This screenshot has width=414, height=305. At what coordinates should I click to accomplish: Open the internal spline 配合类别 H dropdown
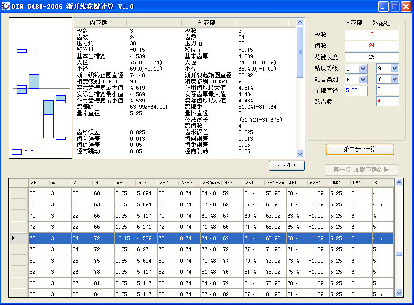tap(363, 79)
